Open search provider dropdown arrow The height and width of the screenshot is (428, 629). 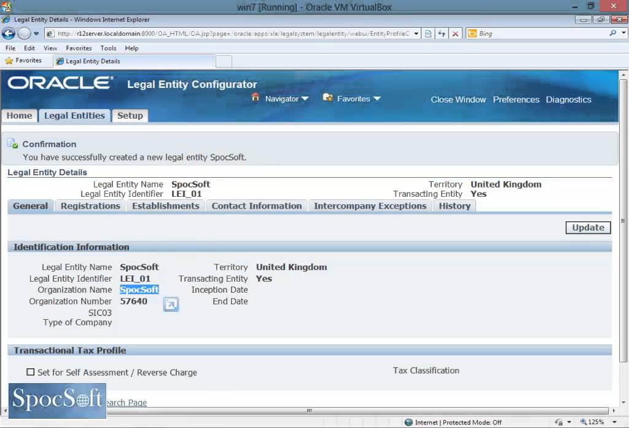pyautogui.click(x=623, y=33)
